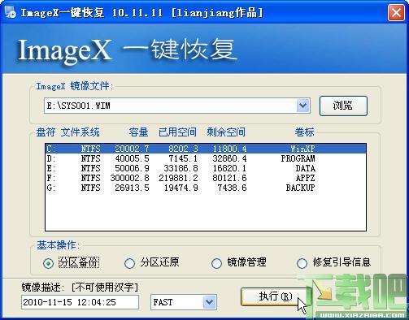Click the 浏览 browse button
Viewport: 409px width, 320px height.
coord(343,106)
